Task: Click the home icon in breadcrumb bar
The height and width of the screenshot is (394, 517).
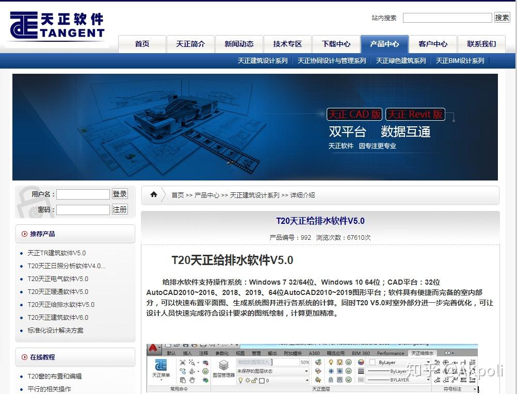Action: point(154,194)
